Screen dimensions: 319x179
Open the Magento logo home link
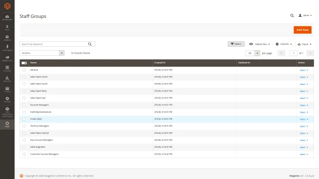(7, 6)
